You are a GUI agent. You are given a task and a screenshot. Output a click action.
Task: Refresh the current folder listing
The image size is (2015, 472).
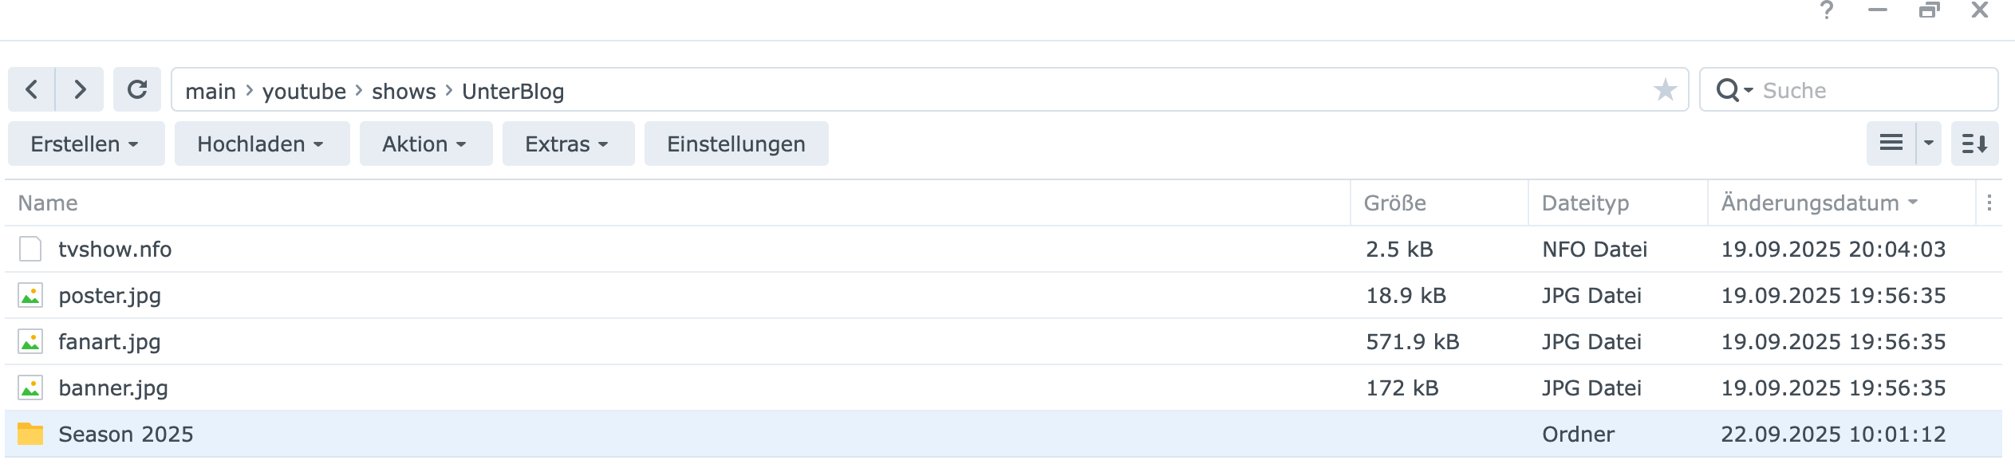(137, 89)
